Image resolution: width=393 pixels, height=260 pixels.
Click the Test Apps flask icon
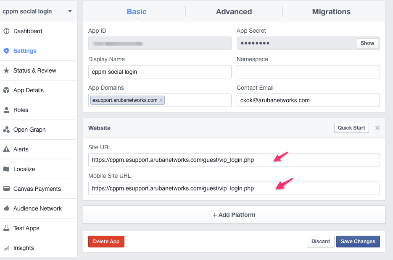pos(6,228)
